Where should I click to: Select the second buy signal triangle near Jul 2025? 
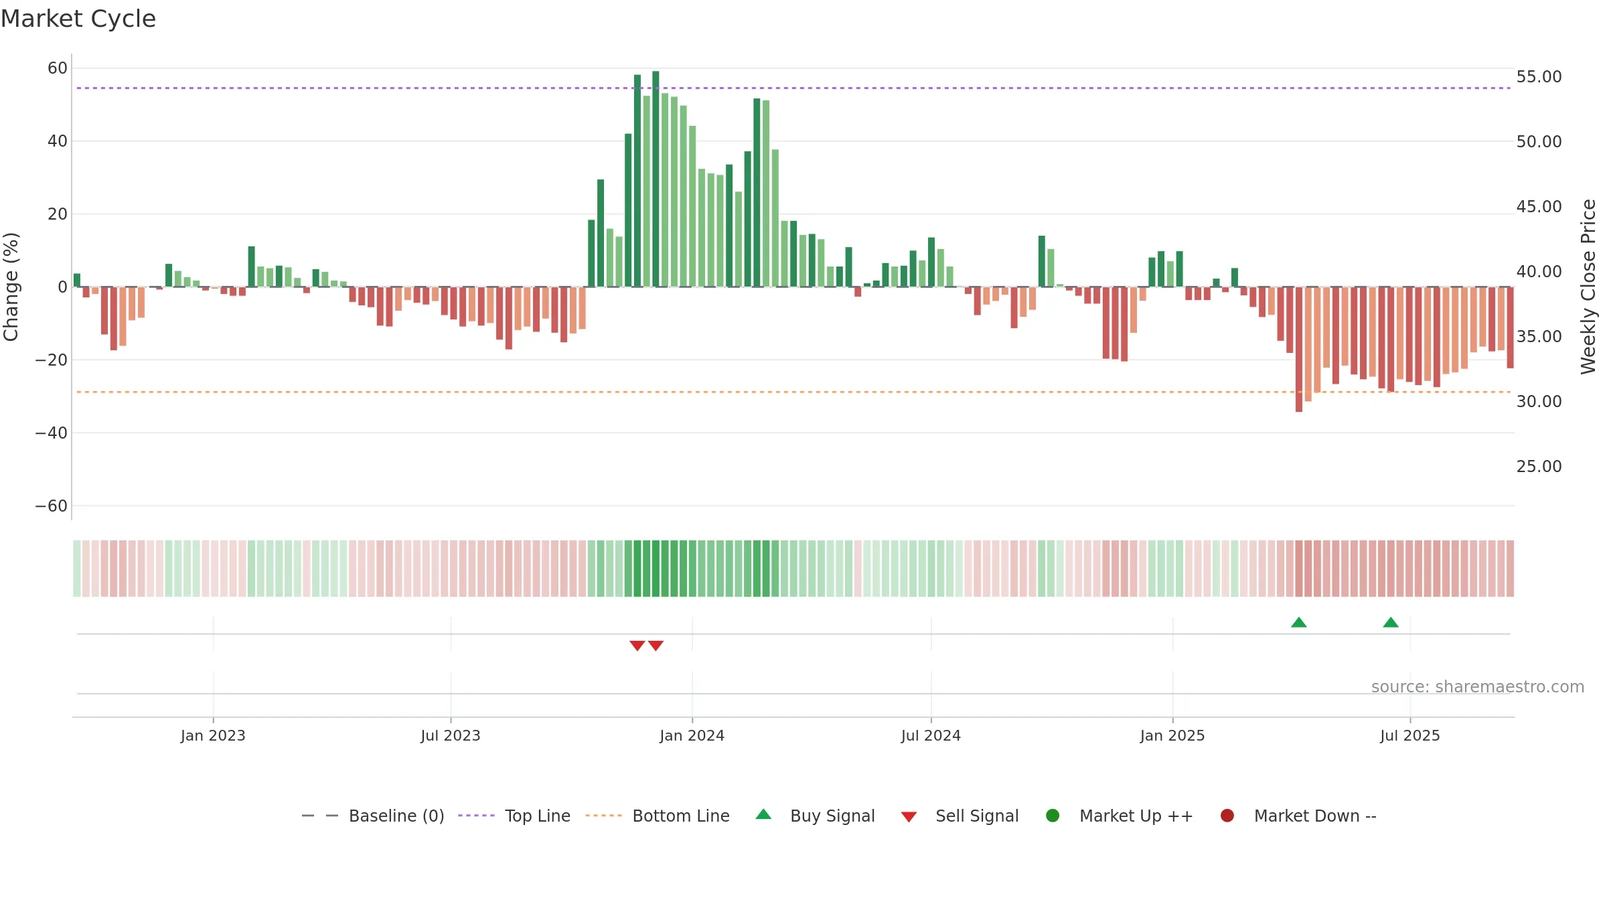coord(1391,623)
